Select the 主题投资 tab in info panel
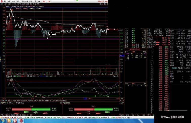 pos(181,68)
